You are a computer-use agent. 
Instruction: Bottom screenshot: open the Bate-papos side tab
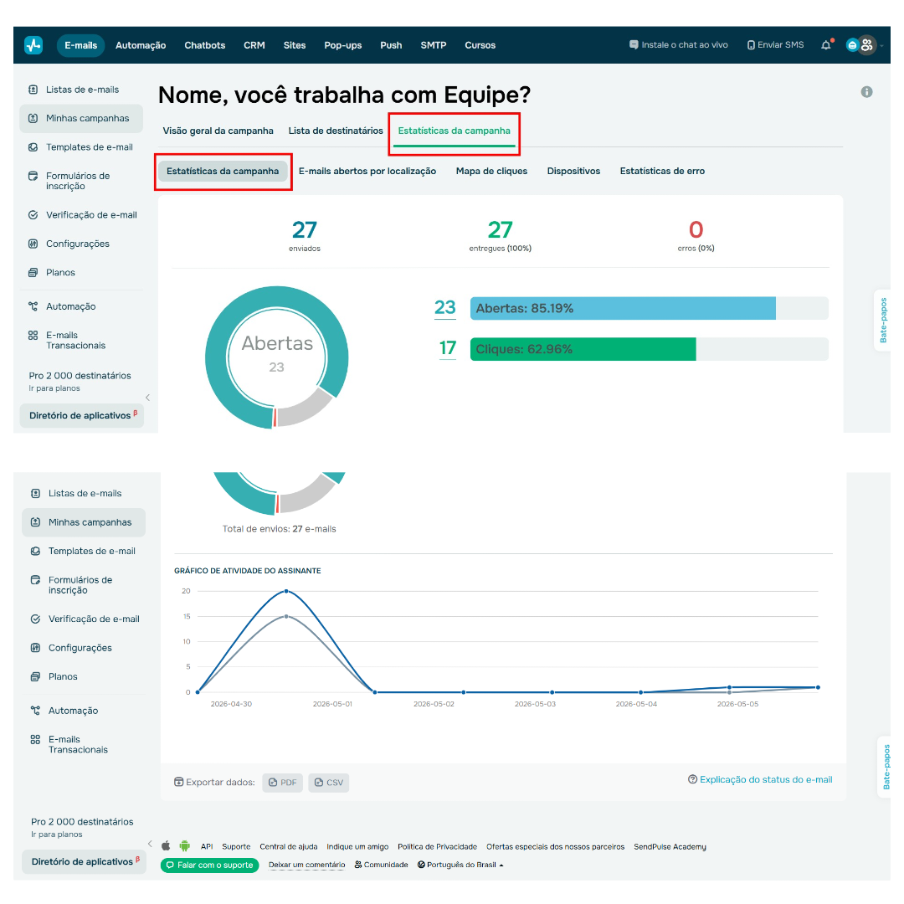[x=885, y=767]
